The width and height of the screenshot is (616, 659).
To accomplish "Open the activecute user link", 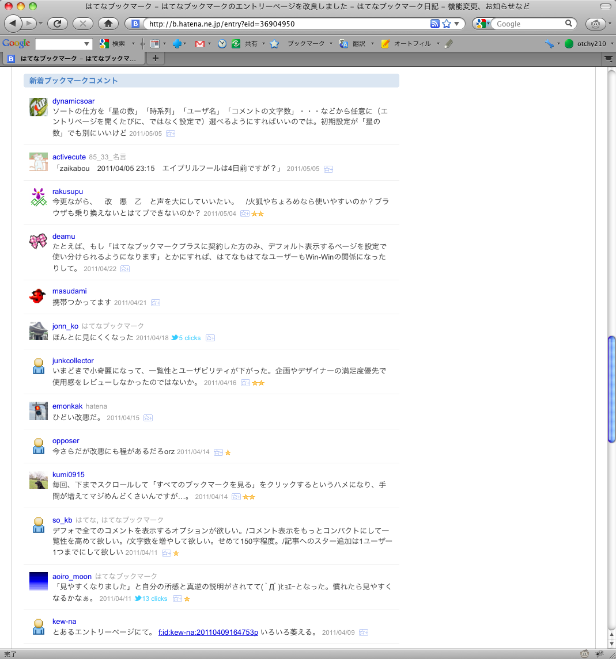I will [69, 157].
